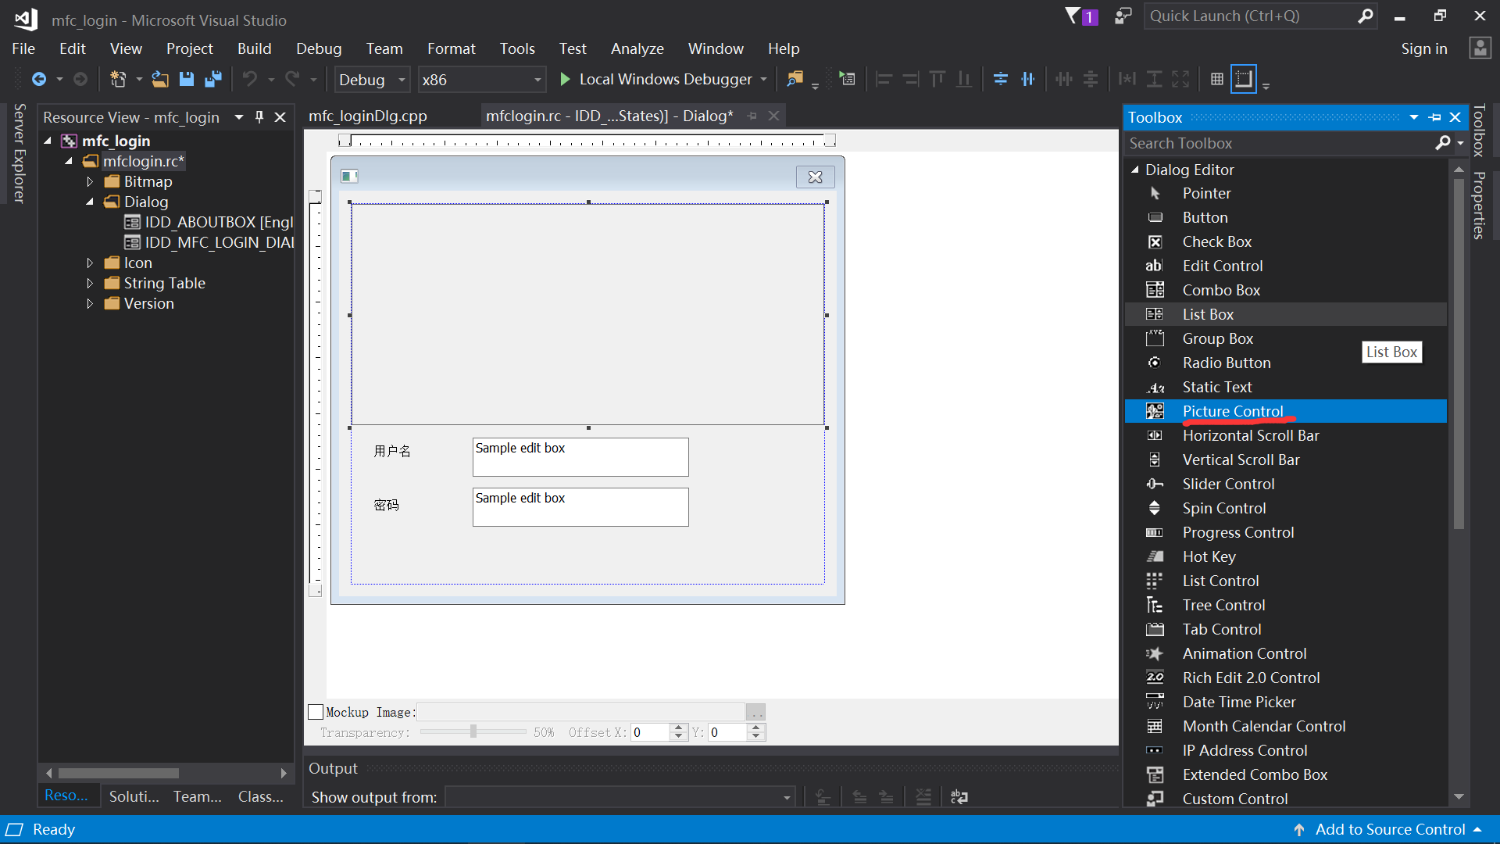
Task: Open the Format menu
Action: click(451, 48)
